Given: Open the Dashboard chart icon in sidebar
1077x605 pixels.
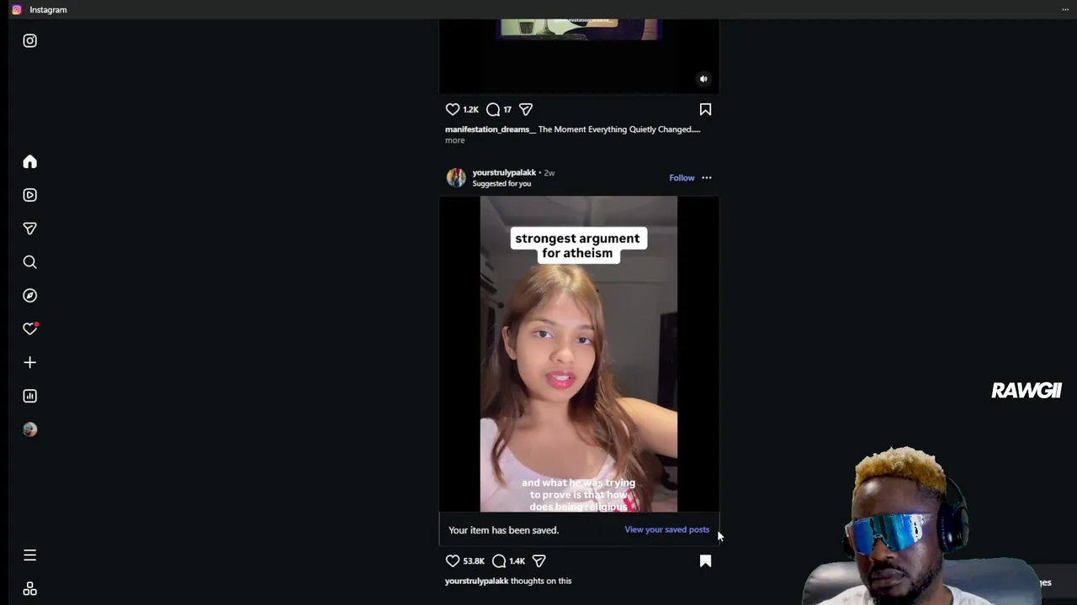Looking at the screenshot, I should 29,396.
